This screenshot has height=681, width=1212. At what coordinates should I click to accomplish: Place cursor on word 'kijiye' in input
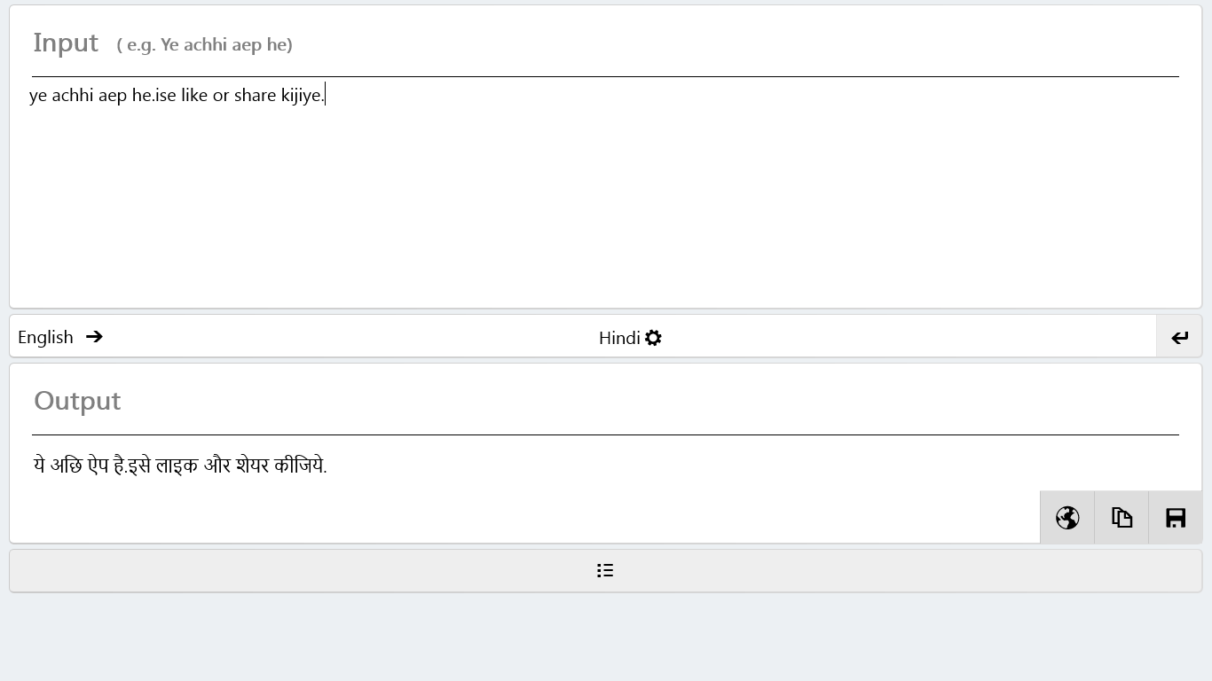pos(302,95)
